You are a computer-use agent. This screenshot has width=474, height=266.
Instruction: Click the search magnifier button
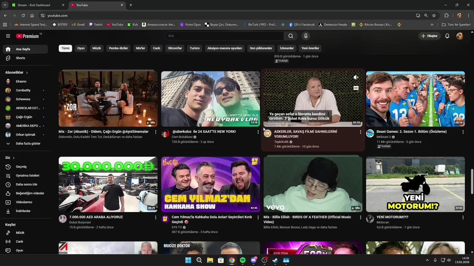click(x=291, y=36)
